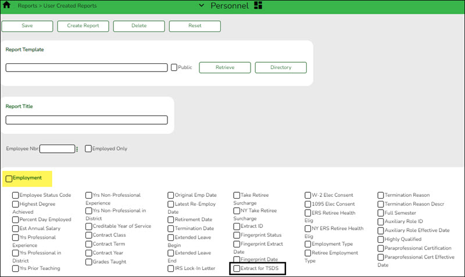Select the Extract for TSDS checkbox
The image size is (465, 277).
(237, 269)
